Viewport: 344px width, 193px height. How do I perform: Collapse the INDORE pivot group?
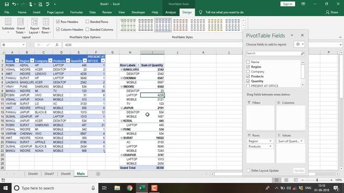121,87
